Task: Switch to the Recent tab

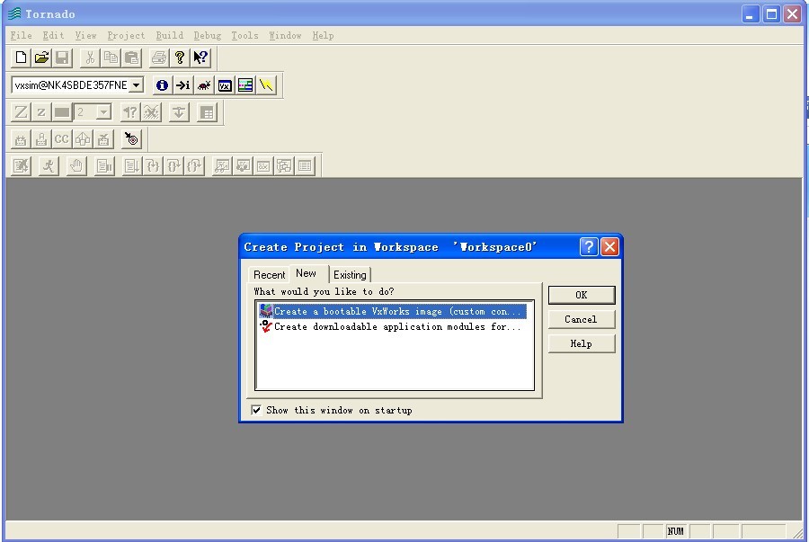Action: point(269,275)
